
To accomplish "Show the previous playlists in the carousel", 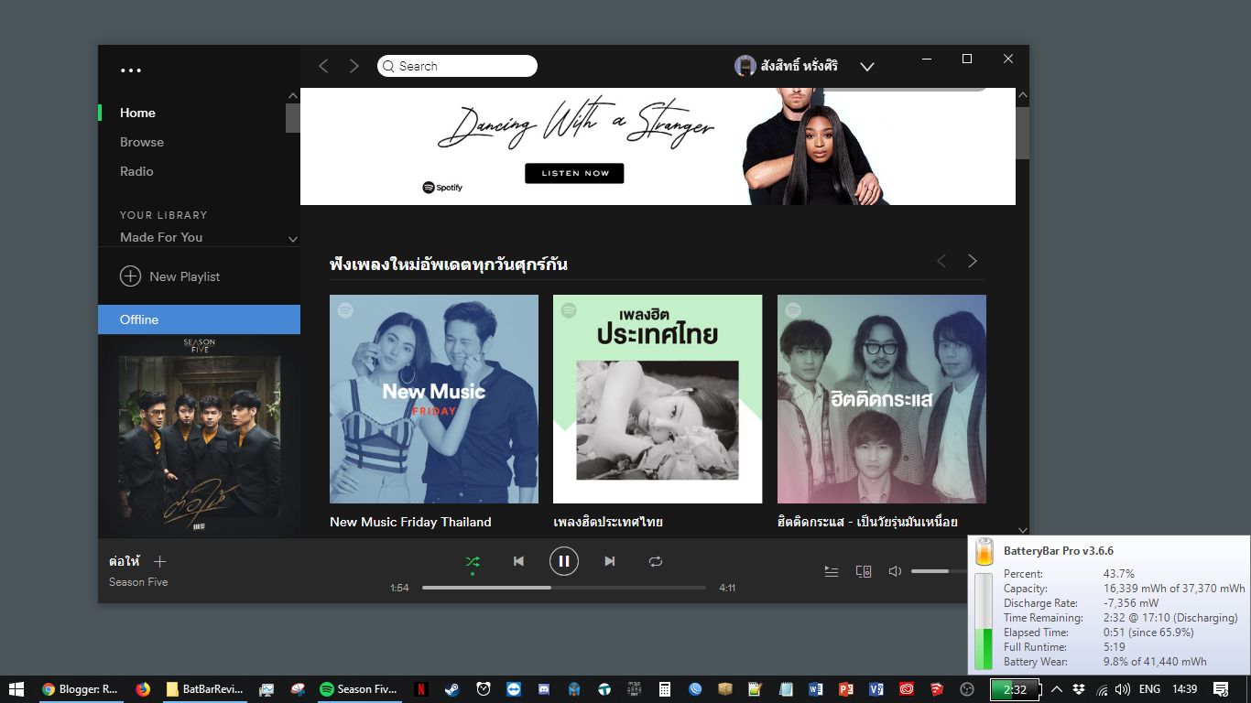I will tap(941, 261).
